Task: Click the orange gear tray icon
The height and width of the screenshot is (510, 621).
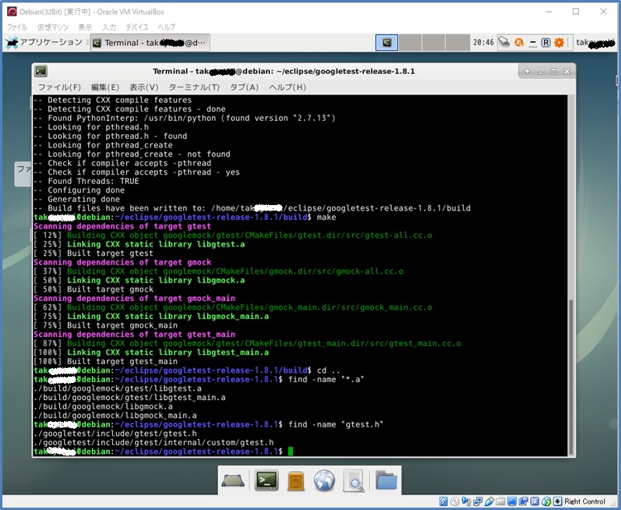Action: coord(559,42)
